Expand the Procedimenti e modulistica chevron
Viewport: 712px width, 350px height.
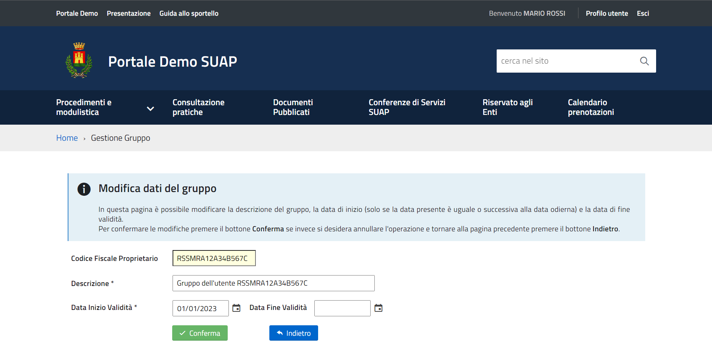(150, 109)
